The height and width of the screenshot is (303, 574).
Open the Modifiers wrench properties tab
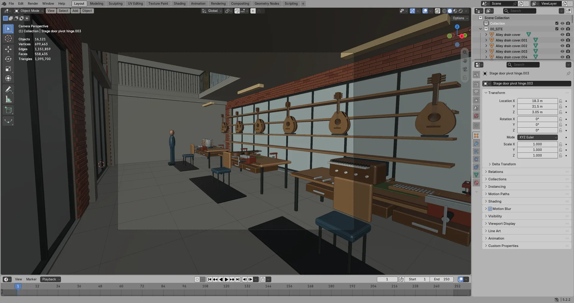coord(476,144)
